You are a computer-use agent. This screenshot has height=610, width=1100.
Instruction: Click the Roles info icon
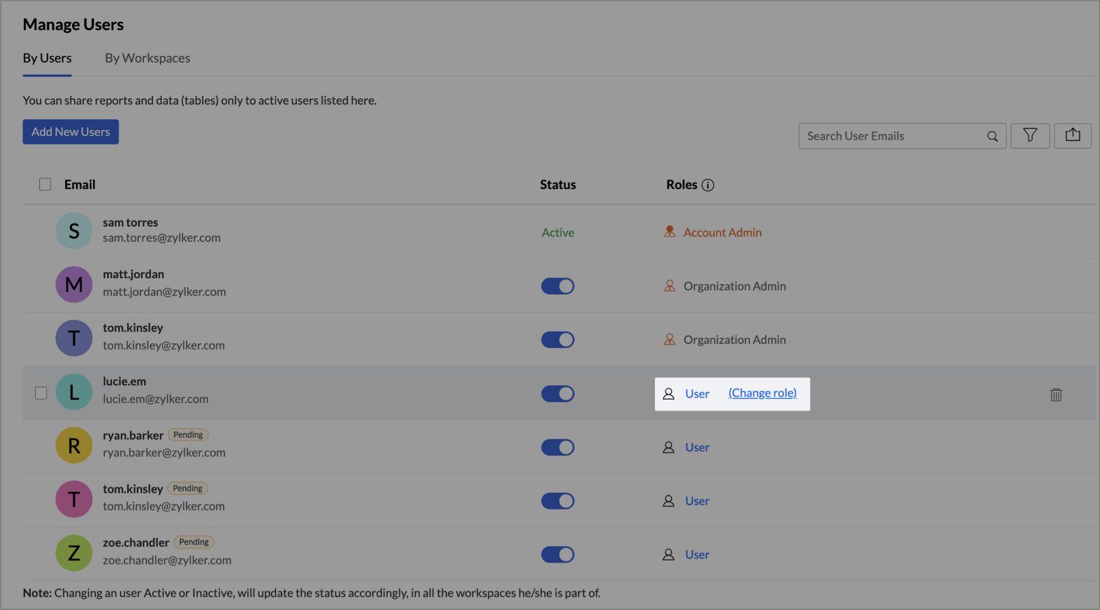[x=708, y=185]
